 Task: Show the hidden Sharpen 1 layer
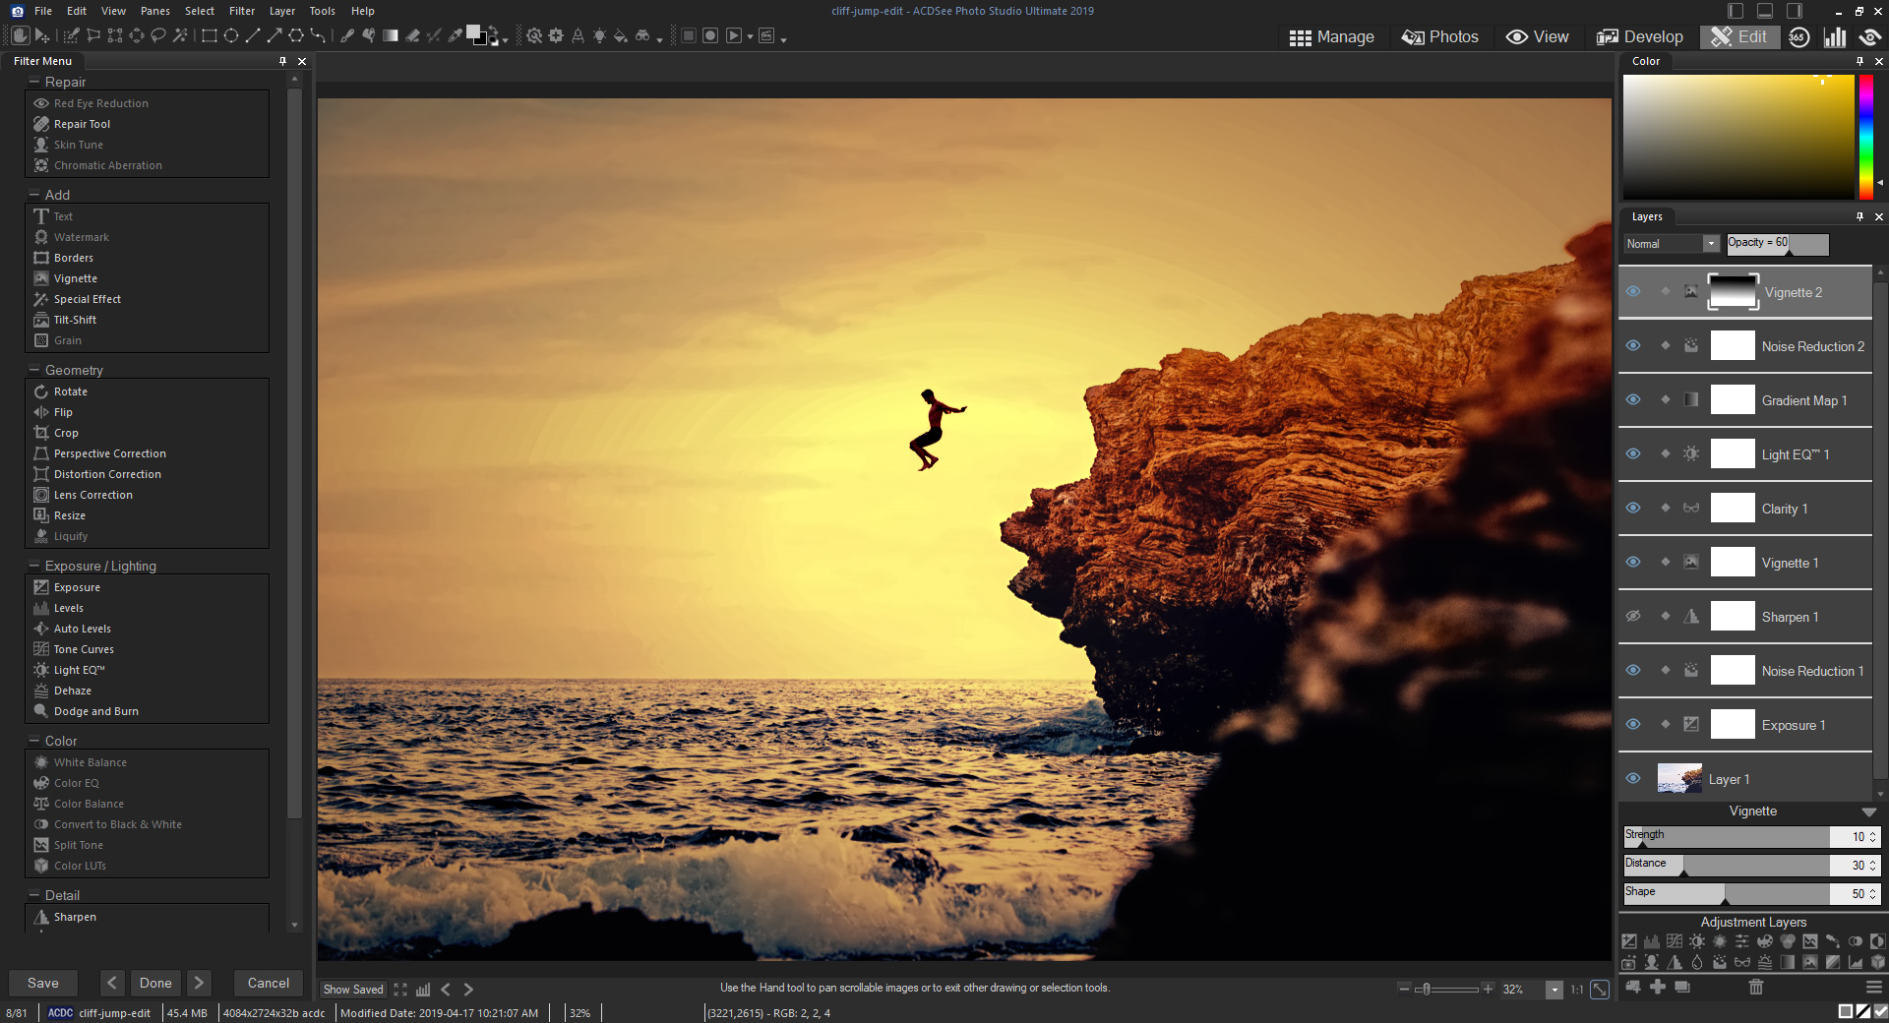1633,616
